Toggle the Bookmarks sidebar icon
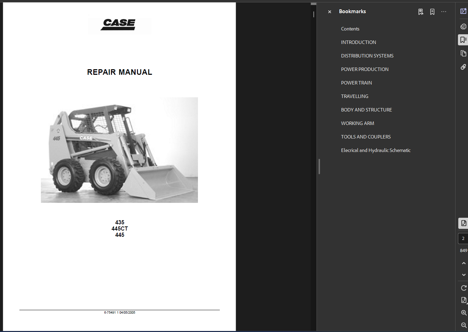 click(x=463, y=40)
